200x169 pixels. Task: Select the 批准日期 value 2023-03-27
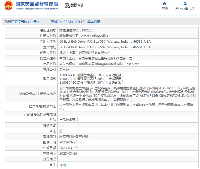click(x=68, y=142)
